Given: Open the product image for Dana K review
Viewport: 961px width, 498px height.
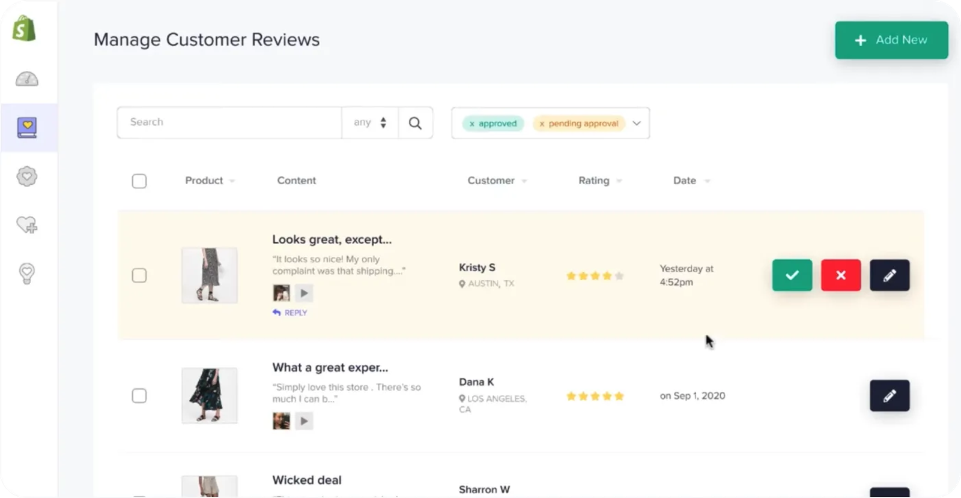Looking at the screenshot, I should click(x=210, y=396).
